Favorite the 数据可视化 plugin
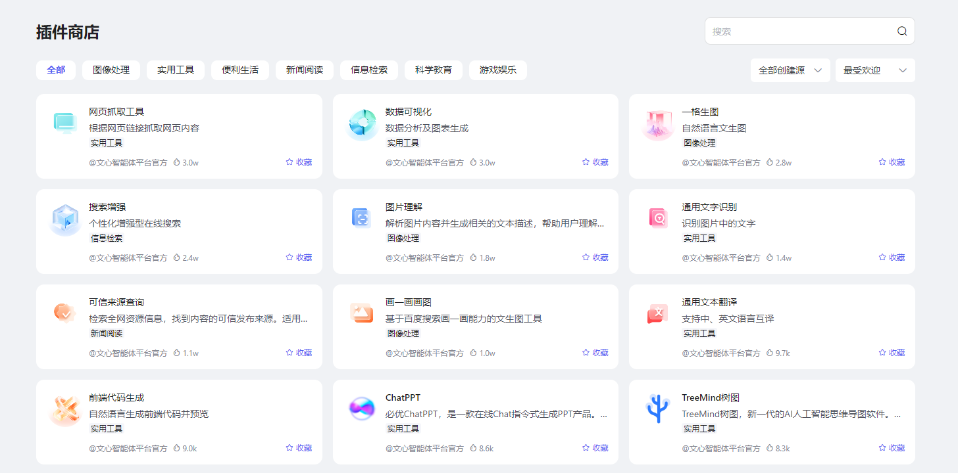Viewport: 958px width, 473px height. tap(595, 162)
